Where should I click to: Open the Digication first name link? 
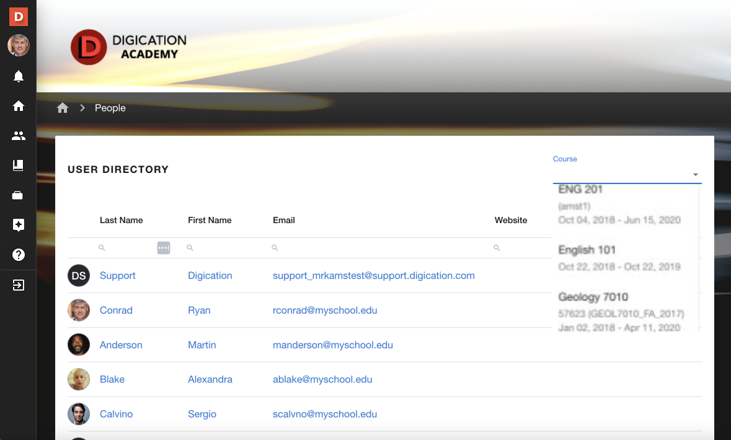click(210, 276)
